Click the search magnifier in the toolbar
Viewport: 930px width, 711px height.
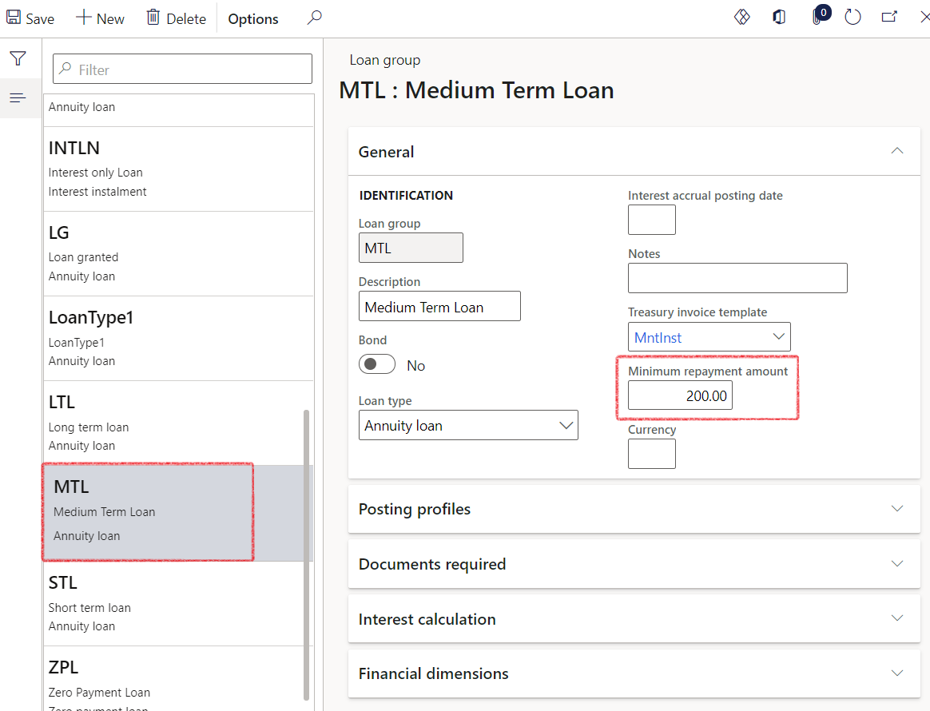point(314,17)
